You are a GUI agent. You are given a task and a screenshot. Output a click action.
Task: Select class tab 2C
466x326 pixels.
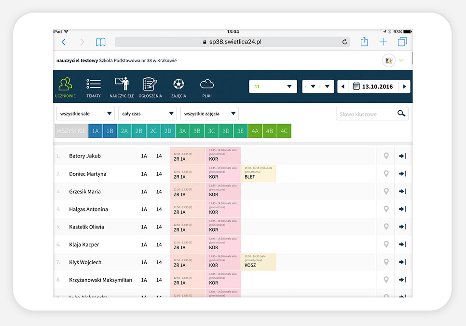tap(153, 131)
